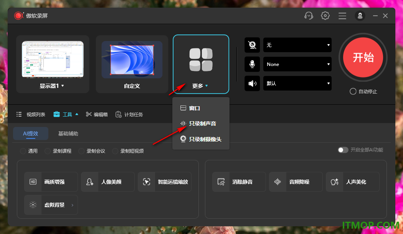The height and width of the screenshot is (234, 403).
Task: Choose 只录制声音 menu entry
Action: click(201, 124)
